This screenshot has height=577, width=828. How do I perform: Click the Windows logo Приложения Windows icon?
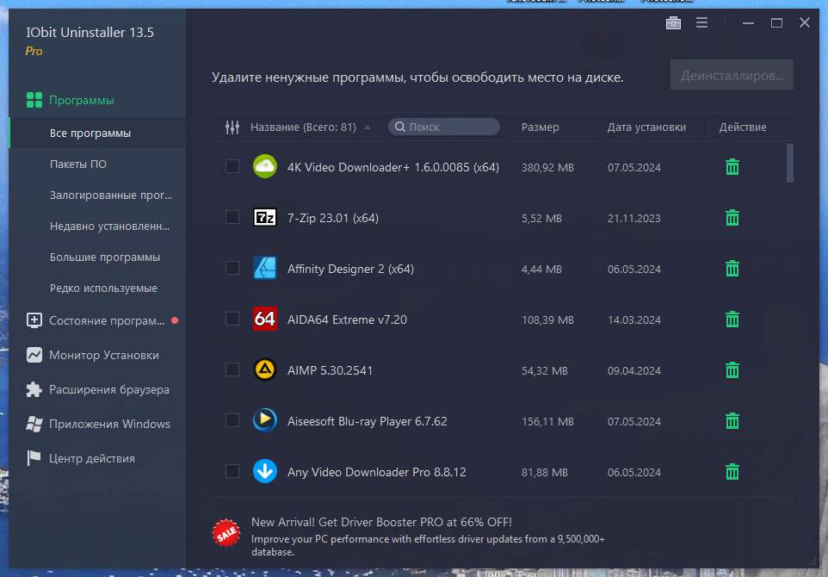point(34,425)
